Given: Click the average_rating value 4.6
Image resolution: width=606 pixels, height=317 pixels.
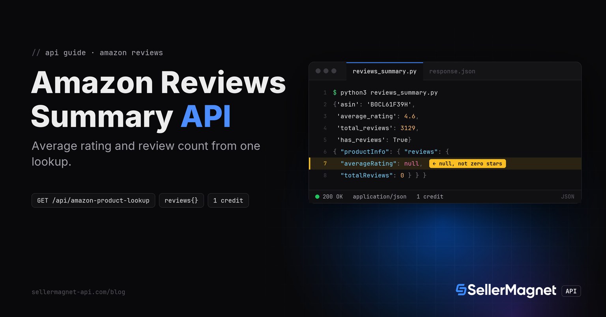Looking at the screenshot, I should pyautogui.click(x=410, y=116).
